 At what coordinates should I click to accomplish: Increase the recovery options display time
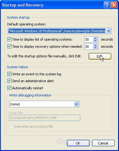95,45
